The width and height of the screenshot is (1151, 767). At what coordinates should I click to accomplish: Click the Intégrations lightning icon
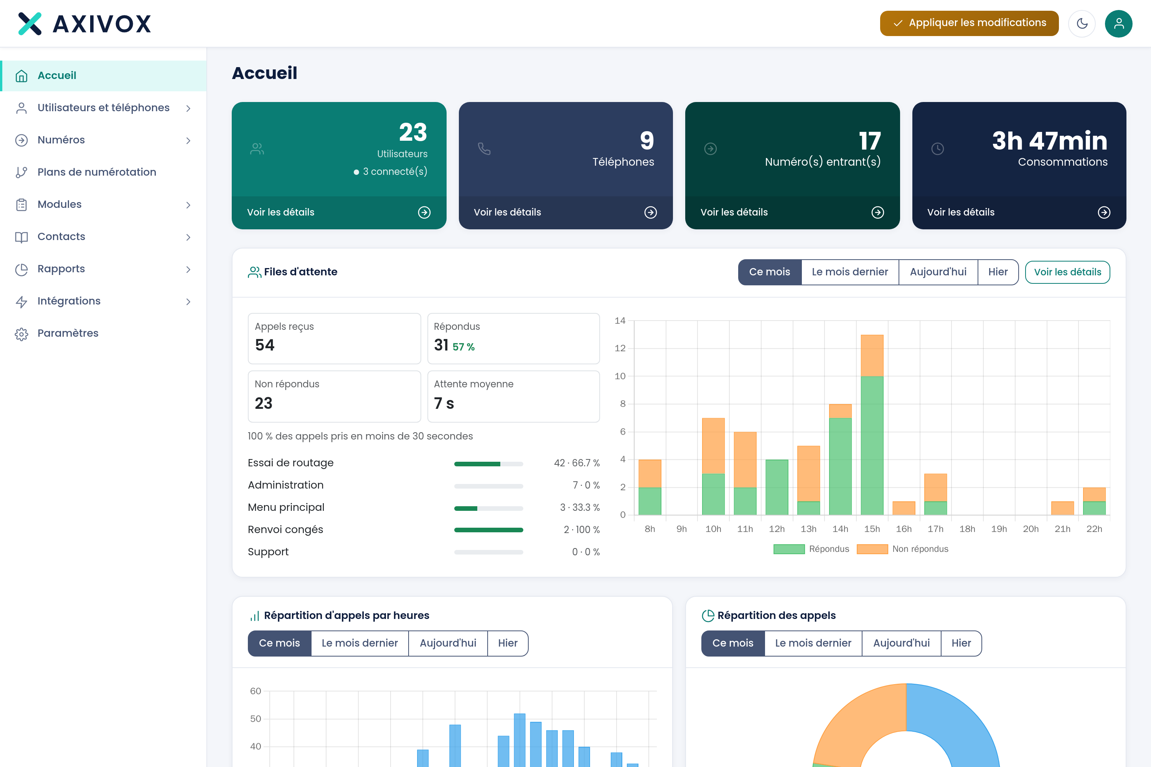tap(21, 301)
